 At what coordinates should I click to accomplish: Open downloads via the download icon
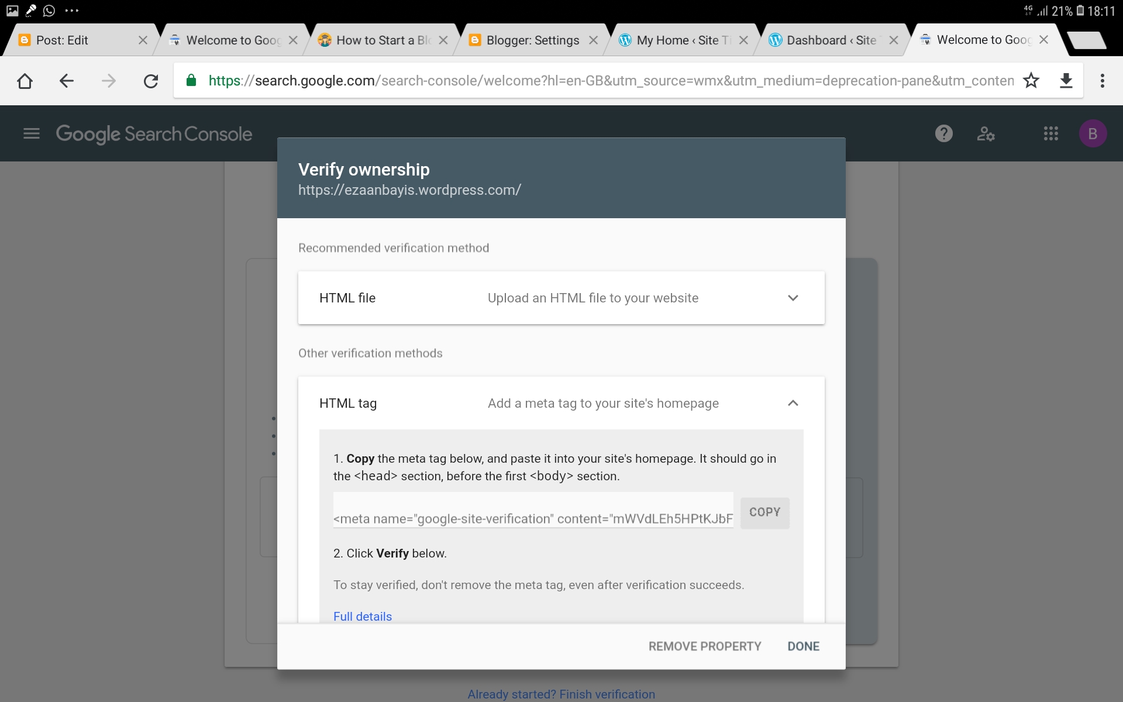(x=1066, y=81)
